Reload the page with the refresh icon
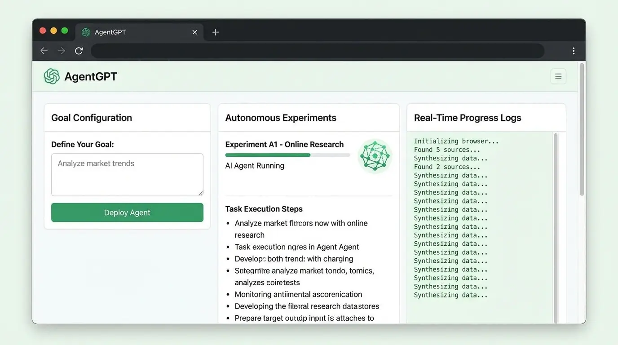This screenshot has height=345, width=618. 79,51
